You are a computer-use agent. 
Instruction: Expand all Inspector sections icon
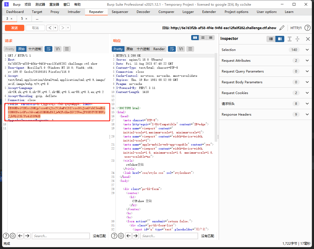(290, 39)
